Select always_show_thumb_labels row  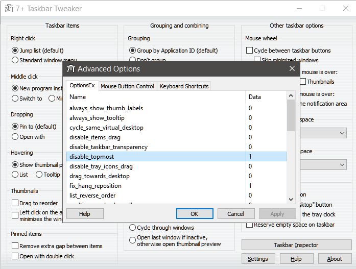[176, 108]
